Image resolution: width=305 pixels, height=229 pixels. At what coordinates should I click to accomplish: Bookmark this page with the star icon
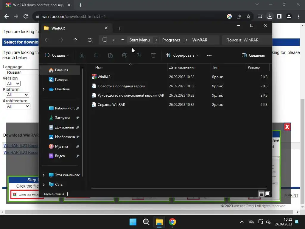pyautogui.click(x=248, y=17)
